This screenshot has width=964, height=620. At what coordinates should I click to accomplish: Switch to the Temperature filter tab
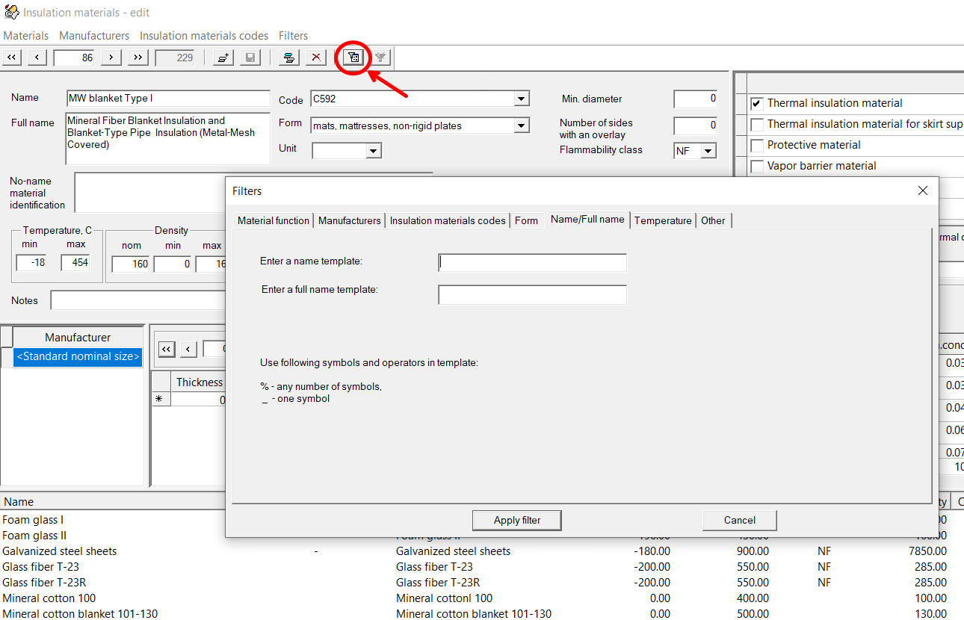coord(663,220)
